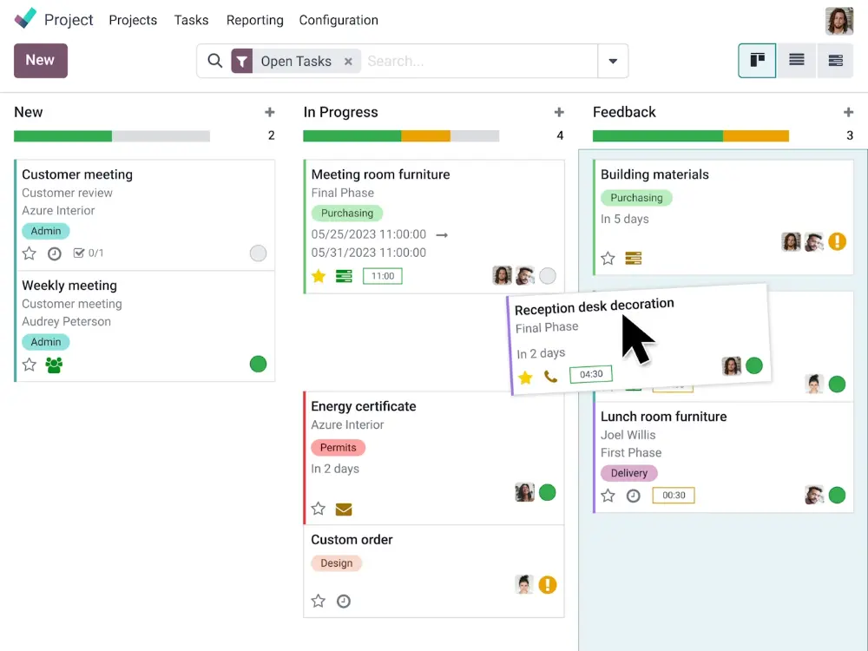The image size is (868, 651).
Task: Click the meeting people icon on Weekly meeting
Action: (54, 365)
